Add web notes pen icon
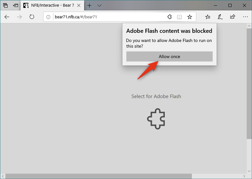This screenshot has height=179, width=252. [x=220, y=17]
